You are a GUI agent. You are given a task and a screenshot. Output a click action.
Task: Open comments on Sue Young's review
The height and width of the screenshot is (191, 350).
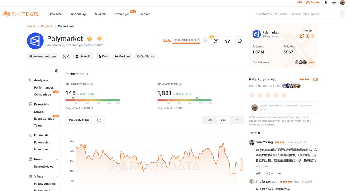click(268, 174)
